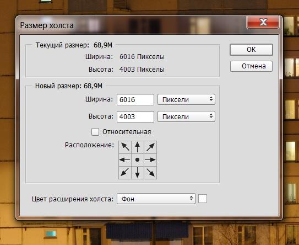Open the Ширина units dropdown (Пиксели)
The height and width of the screenshot is (245, 299).
pos(186,99)
